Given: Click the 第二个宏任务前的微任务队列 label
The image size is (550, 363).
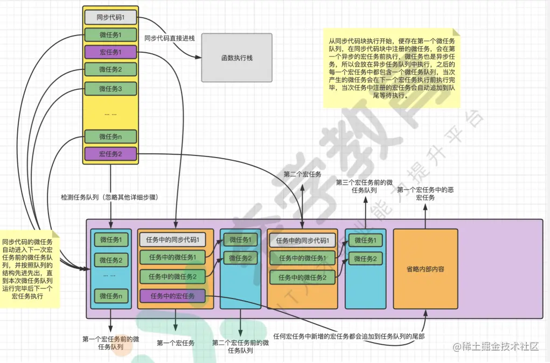Looking at the screenshot, I should click(240, 346).
